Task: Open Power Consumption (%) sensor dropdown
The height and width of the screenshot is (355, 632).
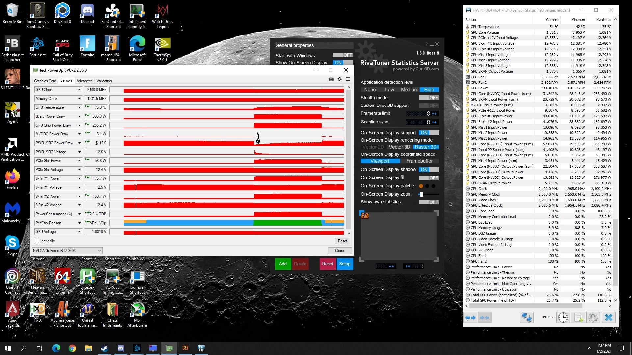Action: click(79, 214)
